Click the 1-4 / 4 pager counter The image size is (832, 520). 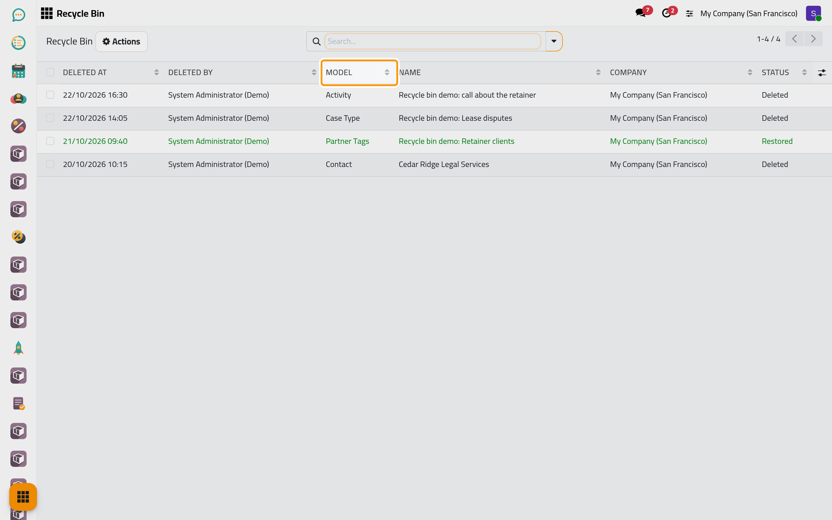click(768, 39)
